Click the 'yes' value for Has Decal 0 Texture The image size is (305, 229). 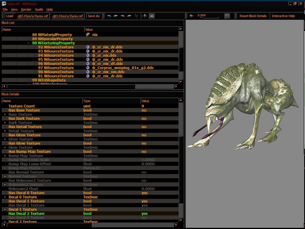pyautogui.click(x=145, y=193)
